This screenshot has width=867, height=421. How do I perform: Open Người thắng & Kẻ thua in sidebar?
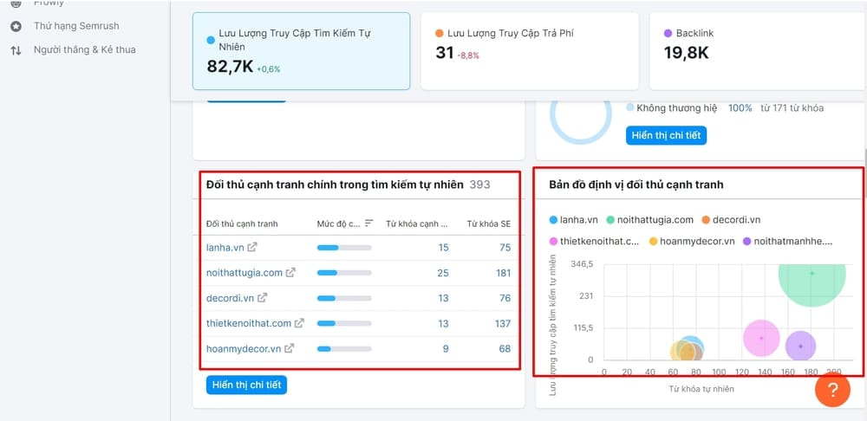85,49
